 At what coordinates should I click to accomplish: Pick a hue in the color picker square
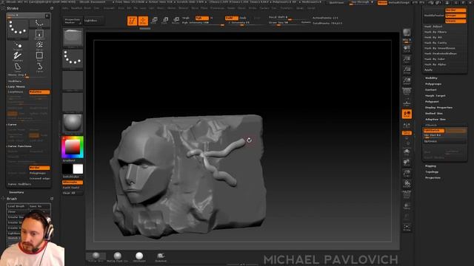pos(73,147)
